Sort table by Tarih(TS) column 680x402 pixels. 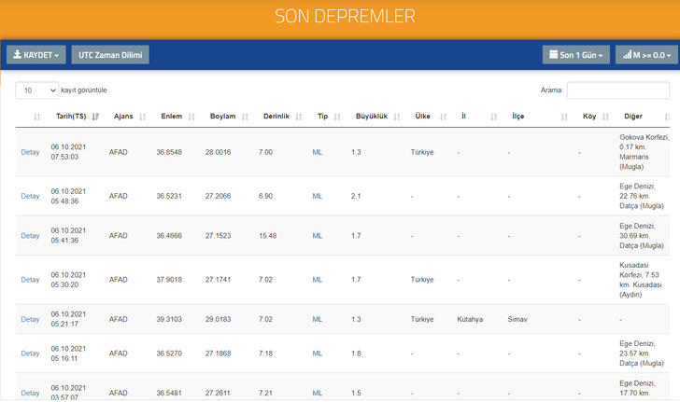pos(78,116)
